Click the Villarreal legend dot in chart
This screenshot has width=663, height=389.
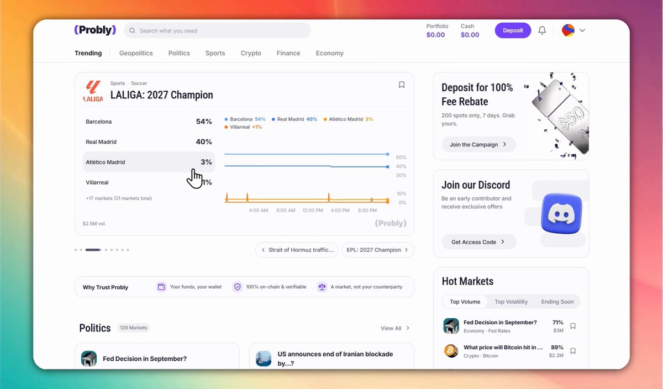(x=227, y=127)
